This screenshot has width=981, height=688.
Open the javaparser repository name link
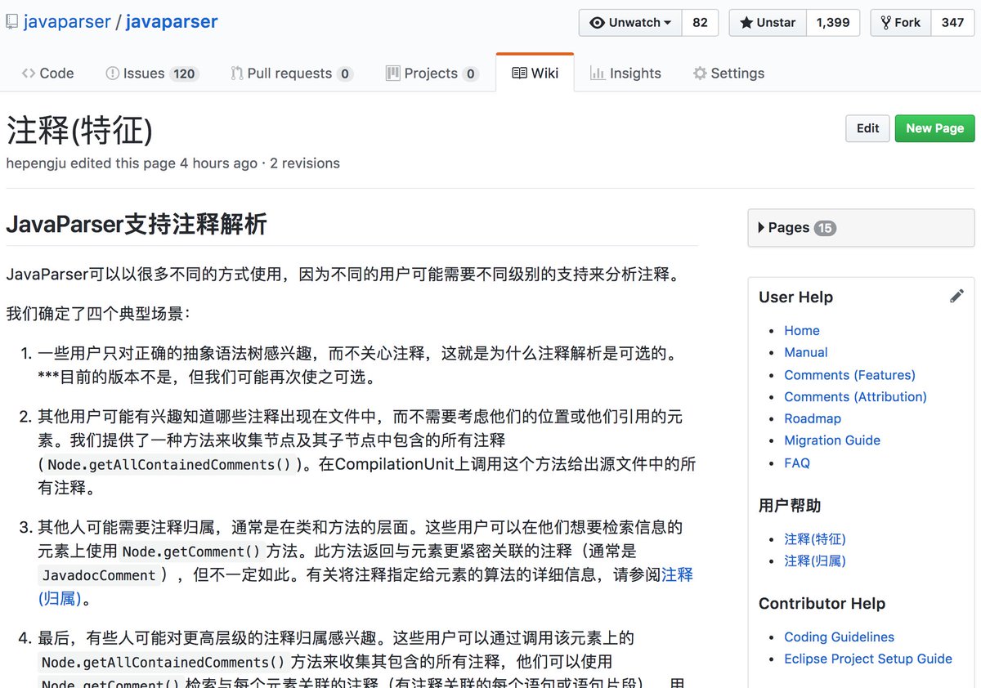pyautogui.click(x=173, y=22)
